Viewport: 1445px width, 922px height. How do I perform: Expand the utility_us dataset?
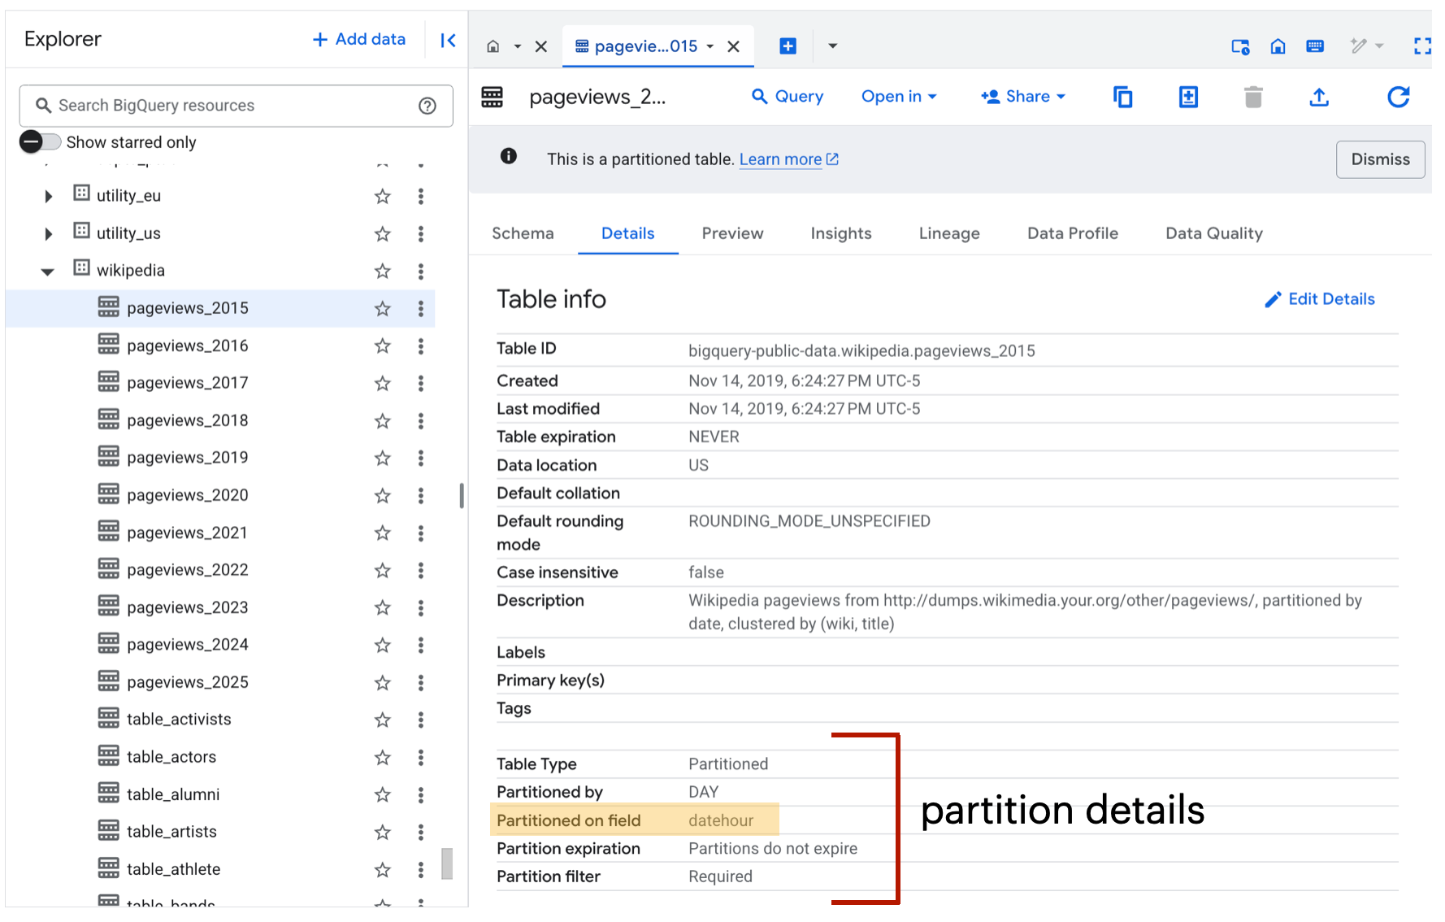tap(49, 234)
